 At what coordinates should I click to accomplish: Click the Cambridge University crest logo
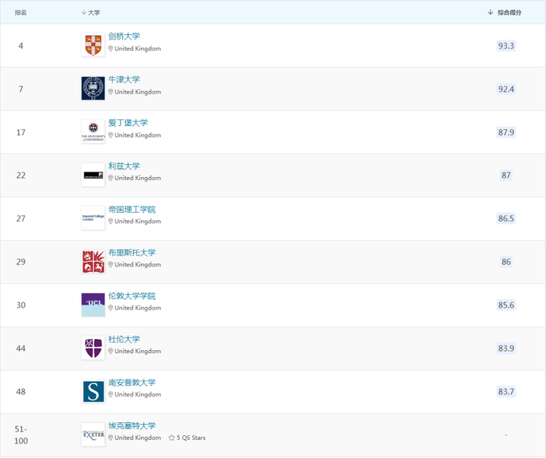click(x=93, y=45)
